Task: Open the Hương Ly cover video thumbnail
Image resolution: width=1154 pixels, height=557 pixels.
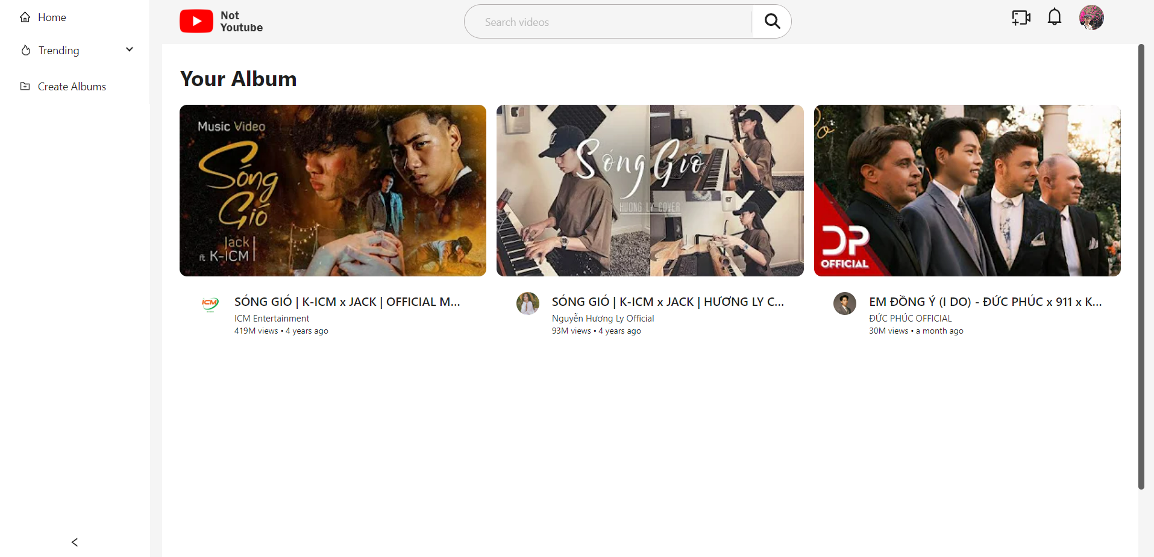Action: (650, 191)
